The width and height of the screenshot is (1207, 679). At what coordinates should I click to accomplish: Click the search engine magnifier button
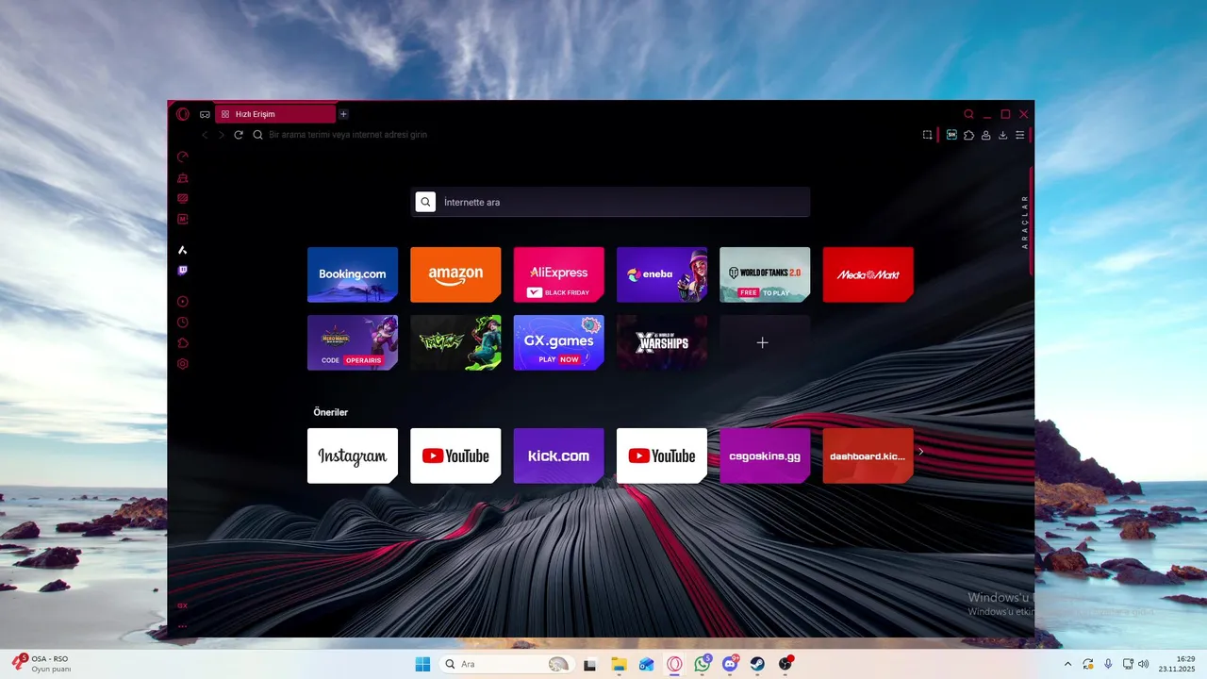426,202
